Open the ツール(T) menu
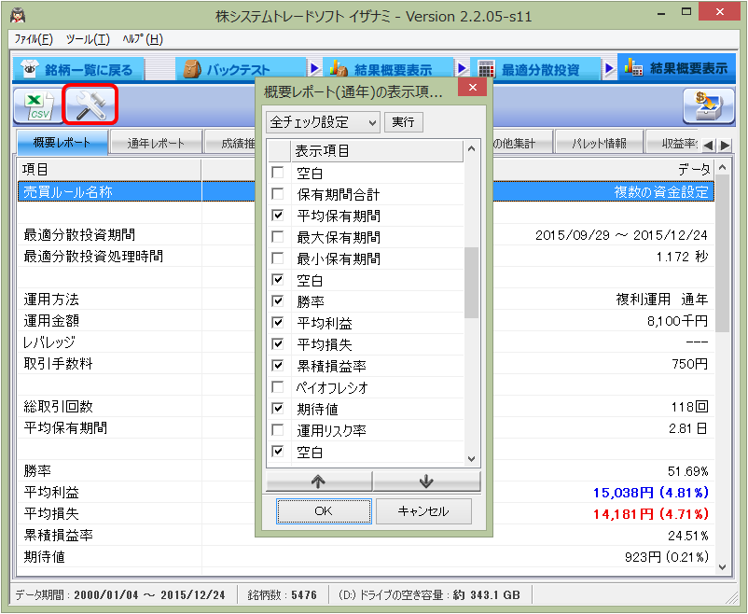This screenshot has height=614, width=748. click(x=88, y=39)
